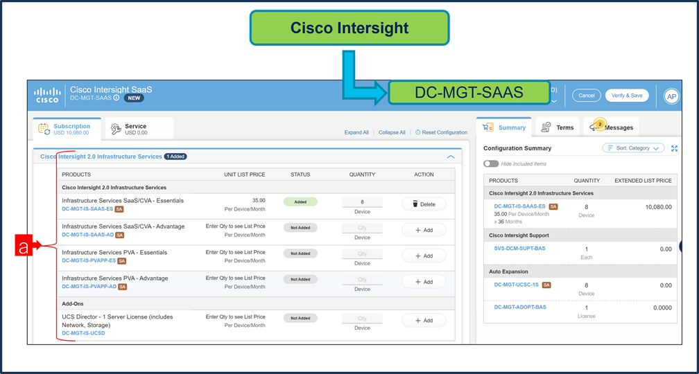Add Infrastructure Services PVA - Advantage
Viewport: 699px width, 374px height.
[424, 282]
